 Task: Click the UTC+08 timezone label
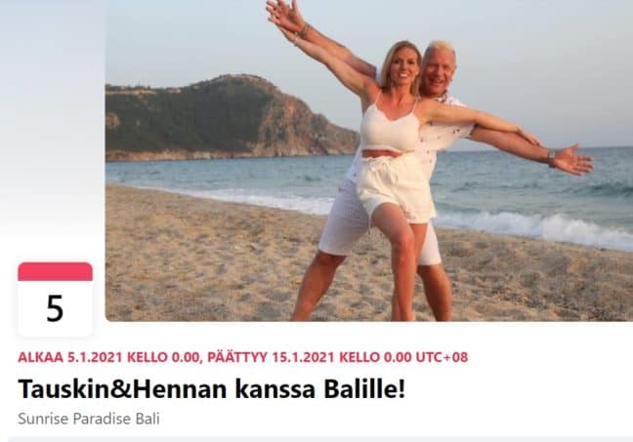442,357
